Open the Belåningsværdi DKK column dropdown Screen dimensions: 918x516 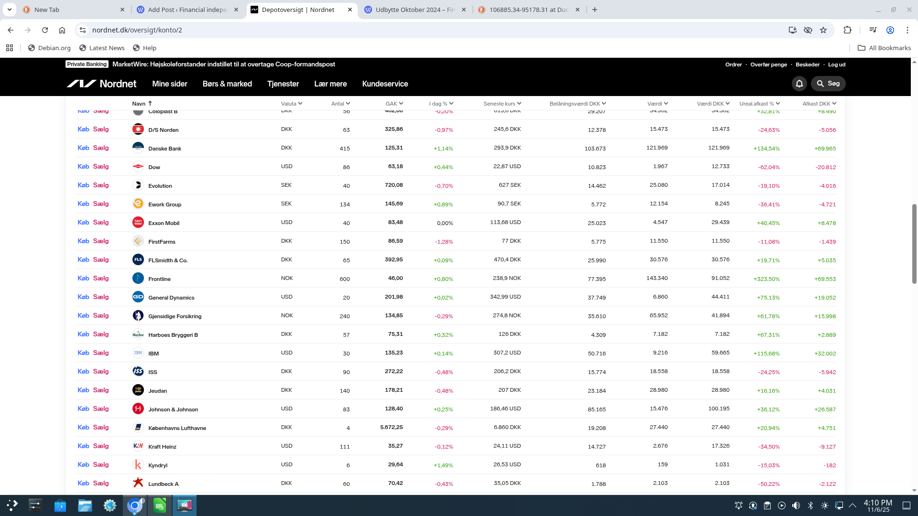point(578,104)
